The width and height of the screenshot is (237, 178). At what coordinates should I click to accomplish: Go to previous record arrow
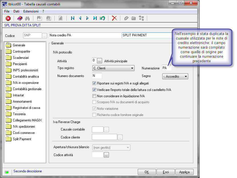[80, 18]
